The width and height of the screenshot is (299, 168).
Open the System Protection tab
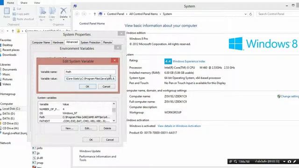click(90, 42)
